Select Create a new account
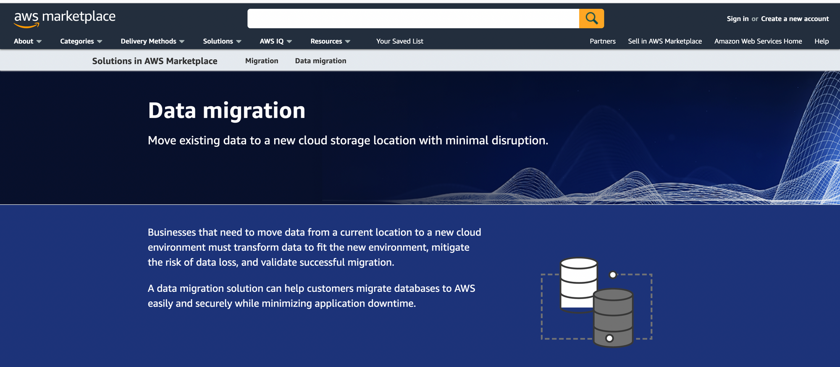 click(x=795, y=19)
